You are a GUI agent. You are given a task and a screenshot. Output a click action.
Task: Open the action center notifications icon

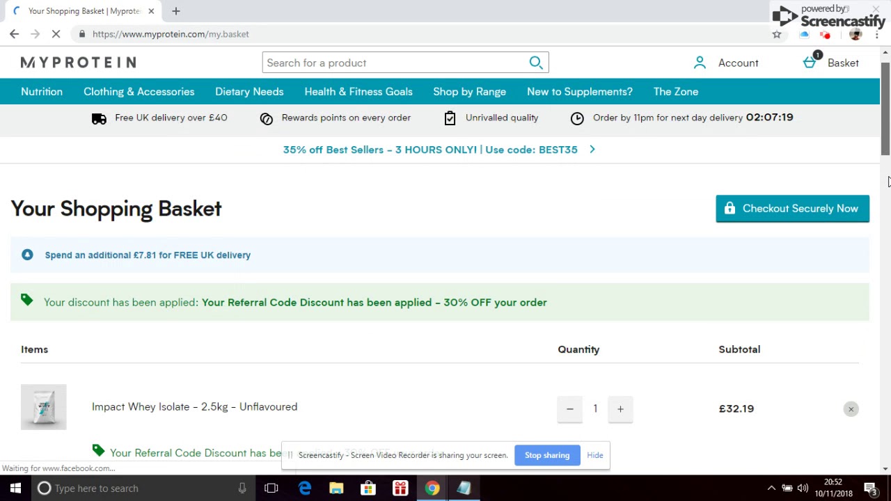tap(870, 488)
